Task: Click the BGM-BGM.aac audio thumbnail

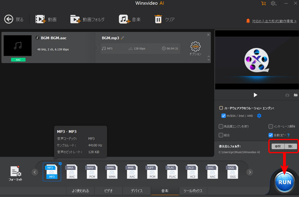Action: [18, 45]
